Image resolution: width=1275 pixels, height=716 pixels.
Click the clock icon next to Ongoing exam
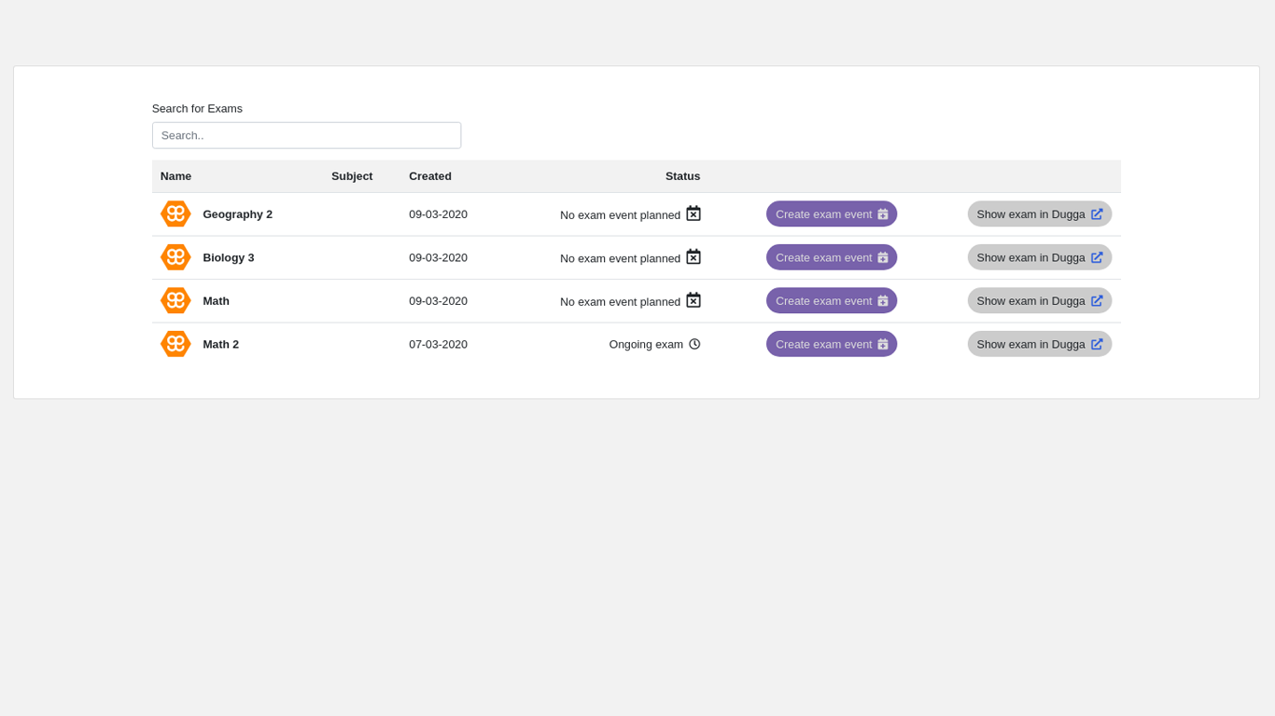[694, 344]
